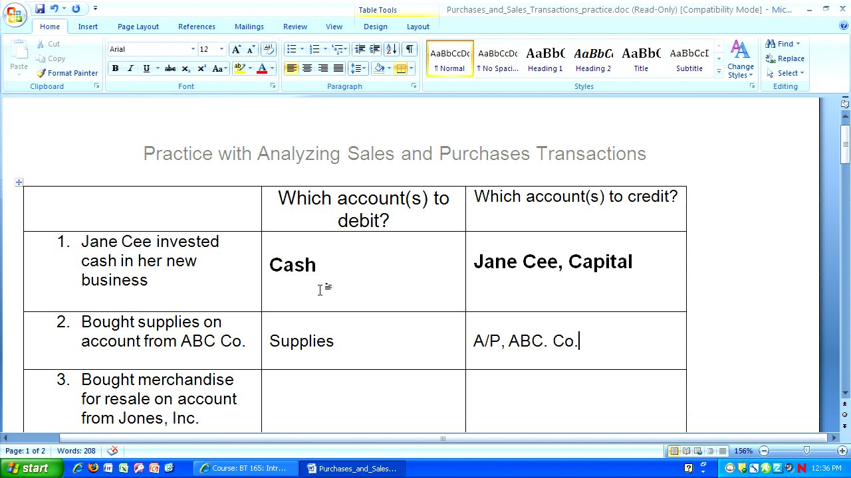Toggle Bold formatting

pos(115,68)
